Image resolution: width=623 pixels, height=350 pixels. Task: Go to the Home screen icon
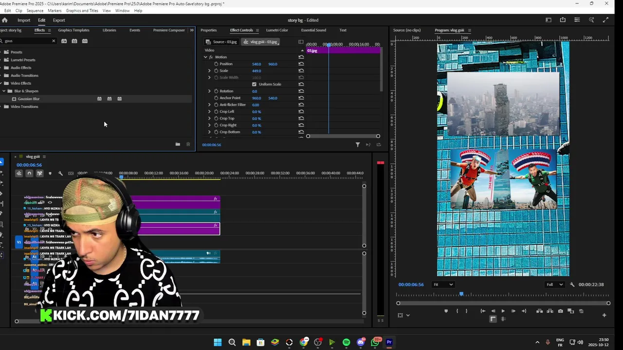coord(4,20)
